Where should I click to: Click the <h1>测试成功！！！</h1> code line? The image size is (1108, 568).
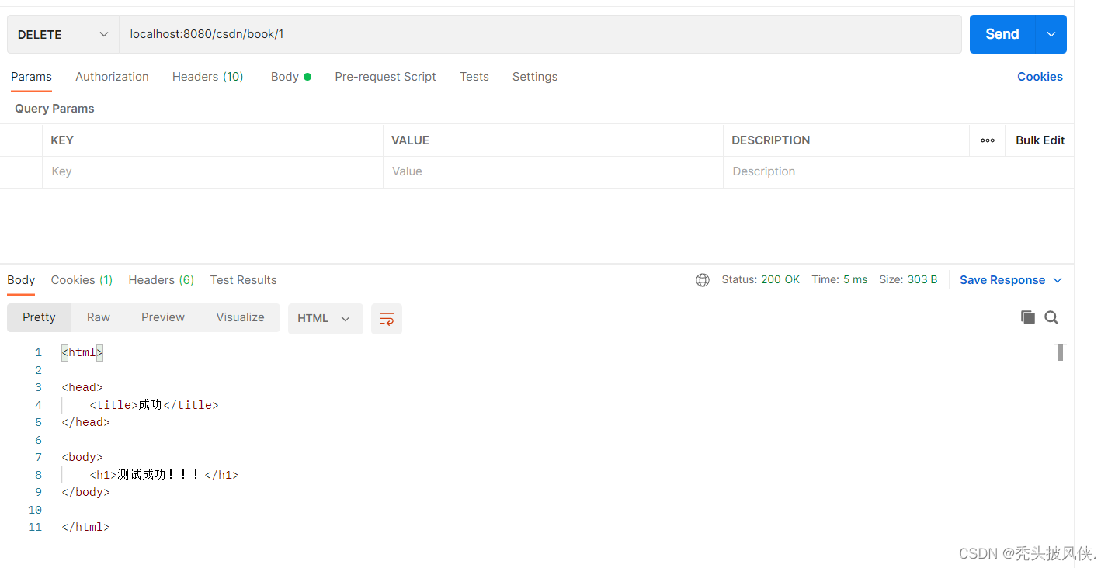point(165,475)
